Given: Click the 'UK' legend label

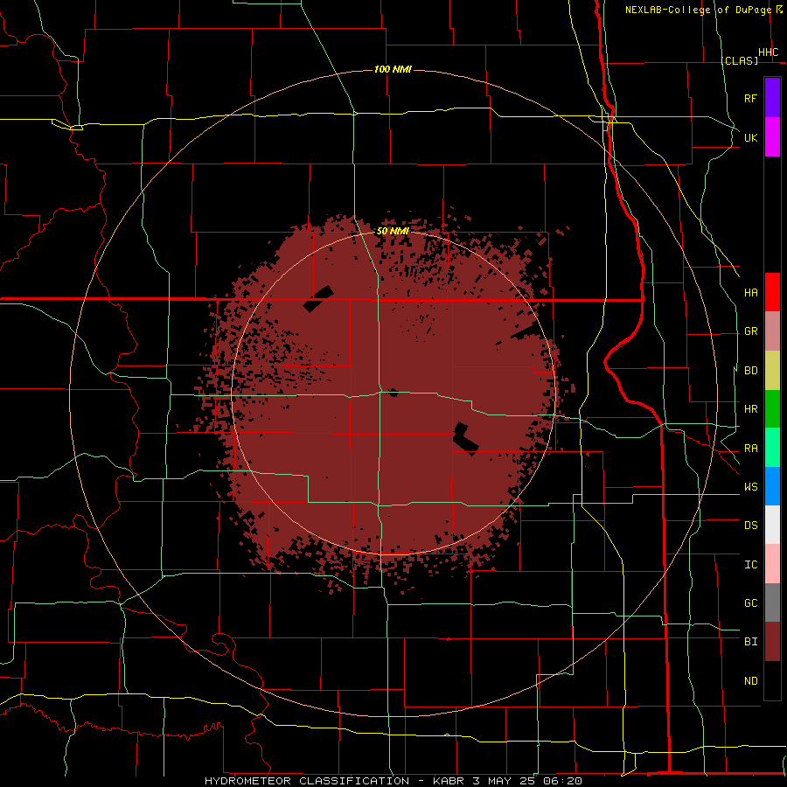Looking at the screenshot, I should [x=750, y=137].
